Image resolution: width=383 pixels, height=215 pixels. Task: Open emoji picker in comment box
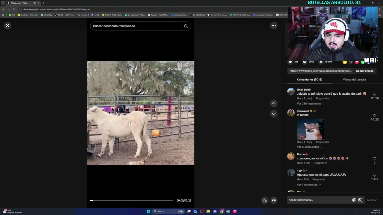coord(360,200)
